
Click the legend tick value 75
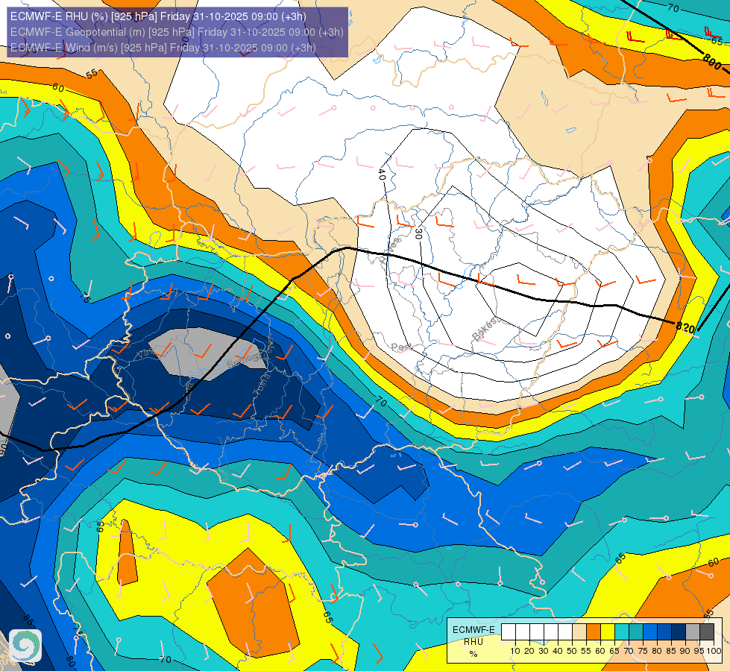pyautogui.click(x=643, y=651)
